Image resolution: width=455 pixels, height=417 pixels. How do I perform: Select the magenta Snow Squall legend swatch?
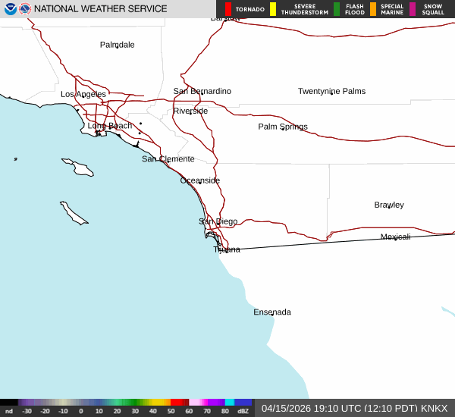point(413,9)
